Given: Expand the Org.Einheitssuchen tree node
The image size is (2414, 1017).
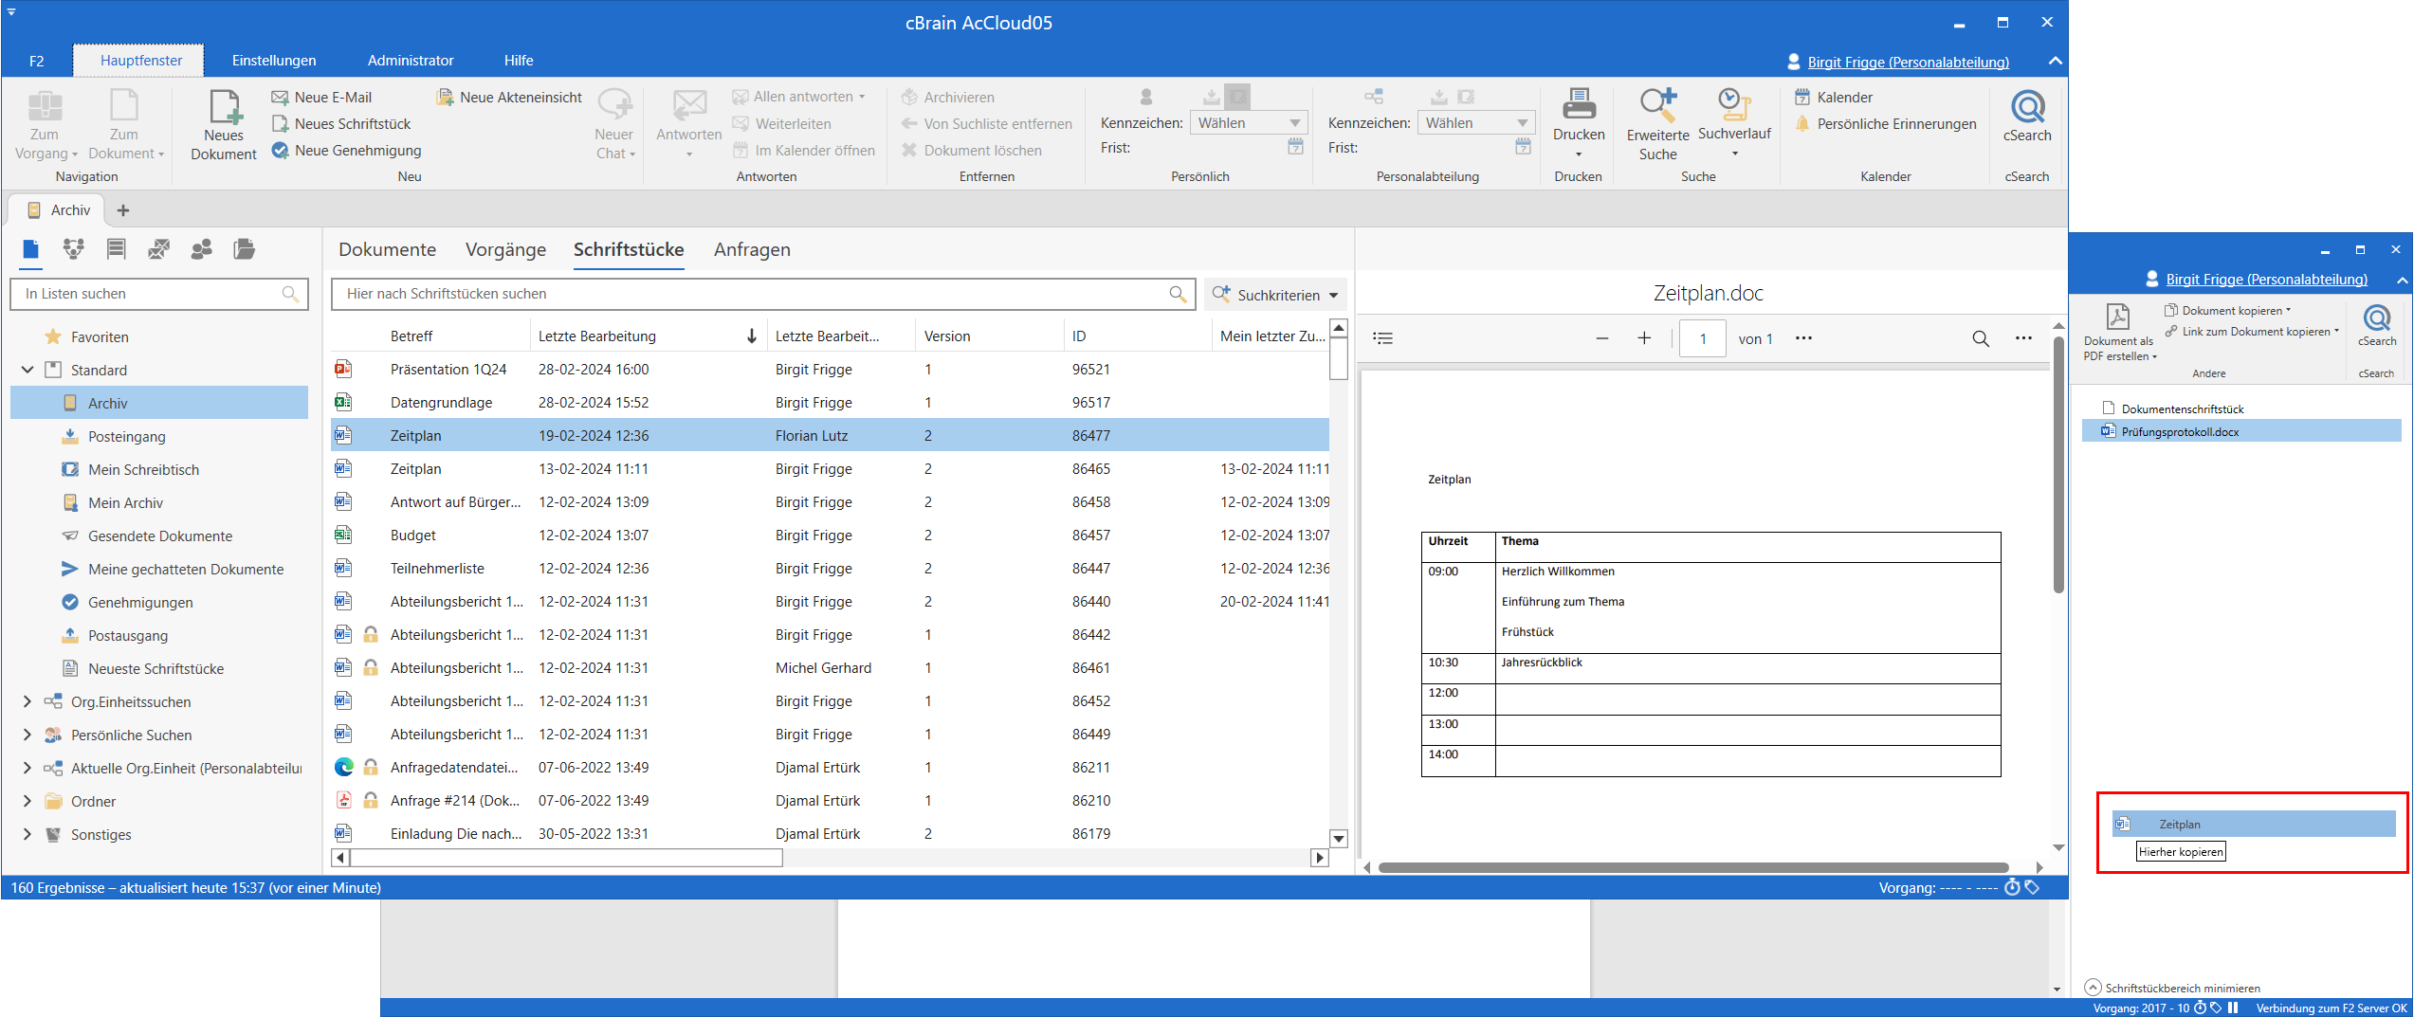Looking at the screenshot, I should pyautogui.click(x=27, y=701).
